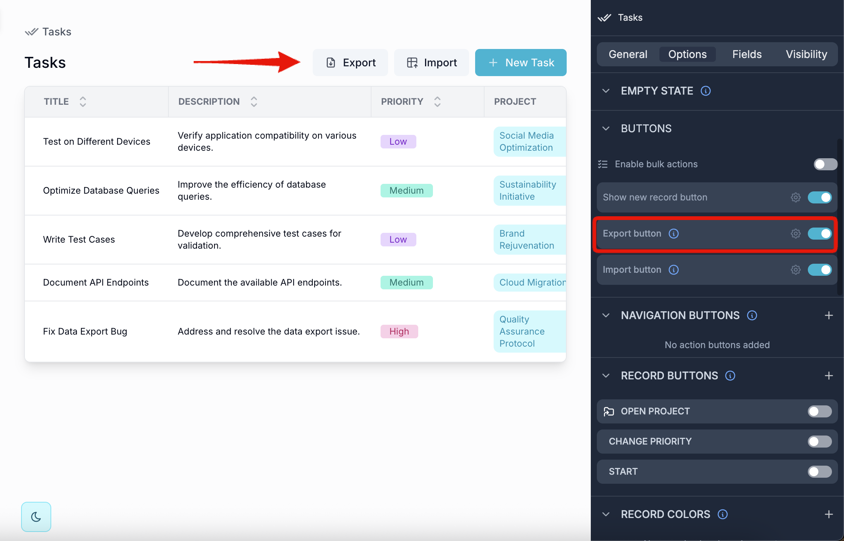Image resolution: width=844 pixels, height=541 pixels.
Task: Add a record color with plus icon
Action: click(x=829, y=514)
